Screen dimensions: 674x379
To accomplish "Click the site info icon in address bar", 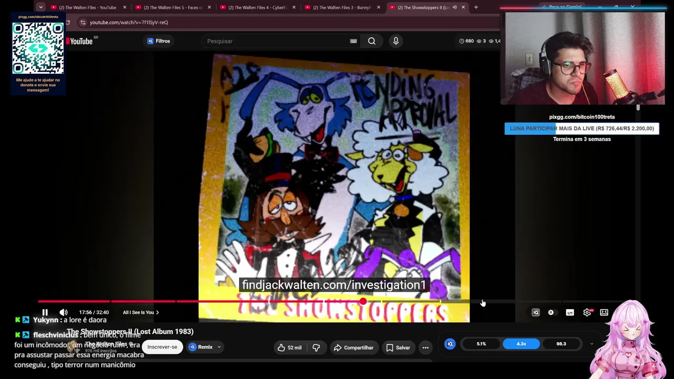I will click(x=83, y=23).
